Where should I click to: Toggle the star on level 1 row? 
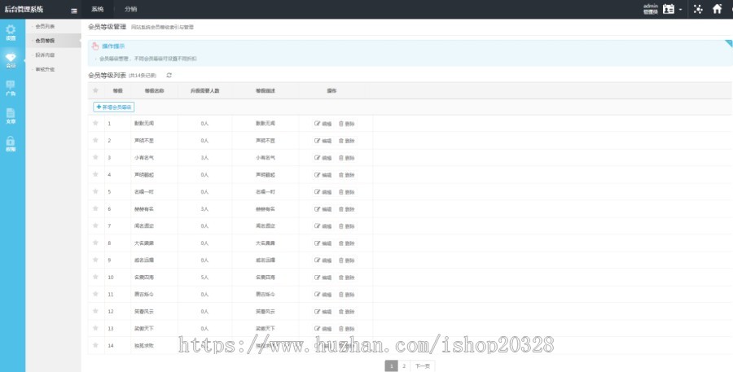coord(95,123)
